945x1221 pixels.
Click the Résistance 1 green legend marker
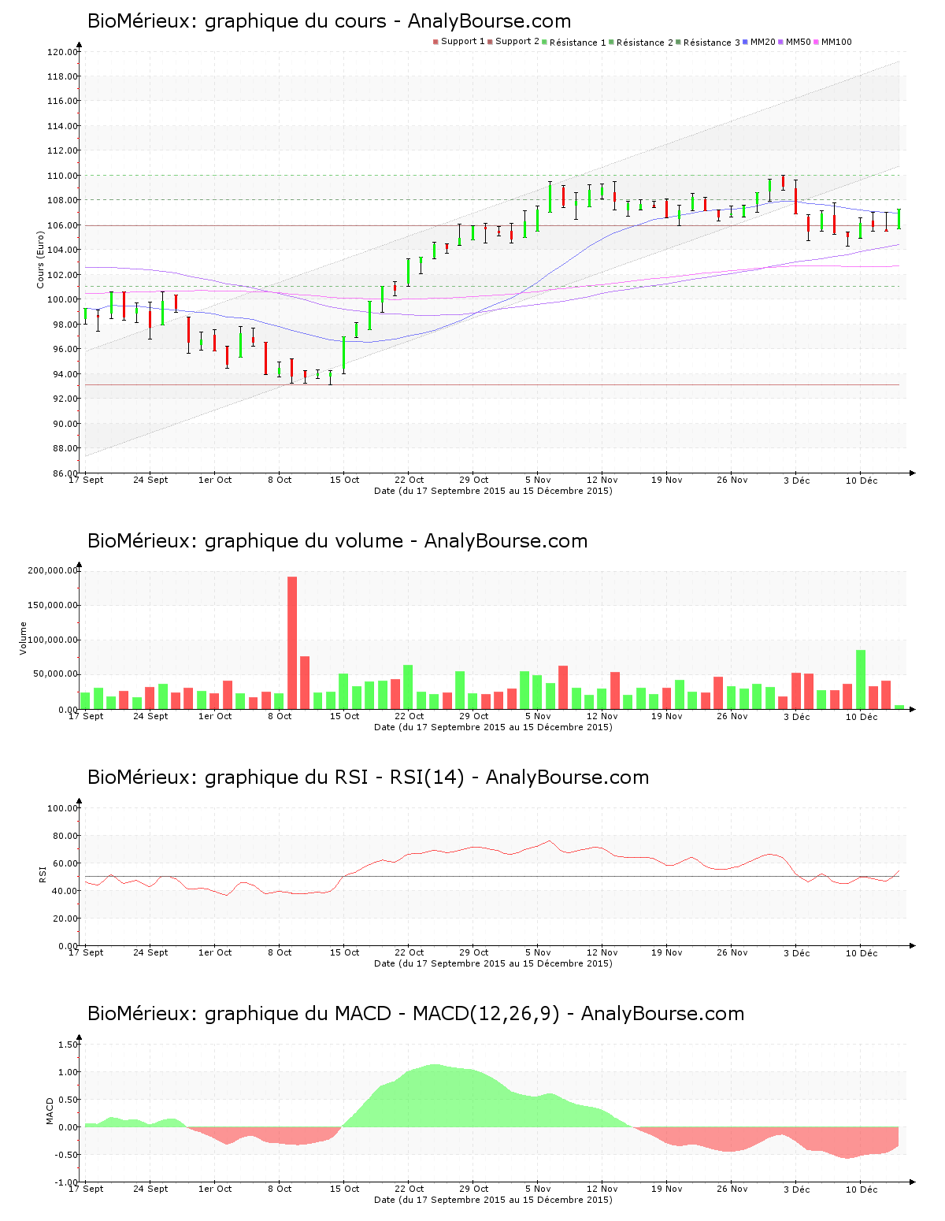pyautogui.click(x=544, y=42)
